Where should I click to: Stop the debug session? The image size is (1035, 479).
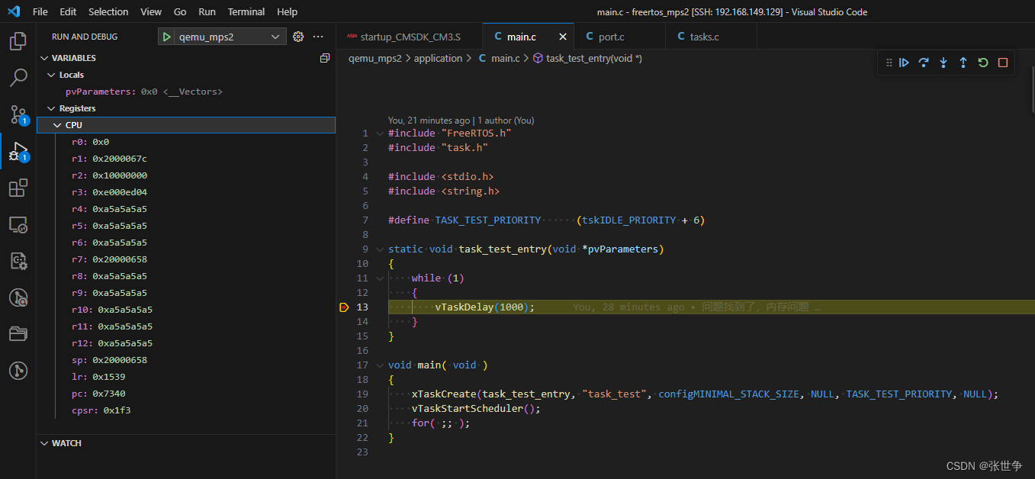tap(1003, 63)
